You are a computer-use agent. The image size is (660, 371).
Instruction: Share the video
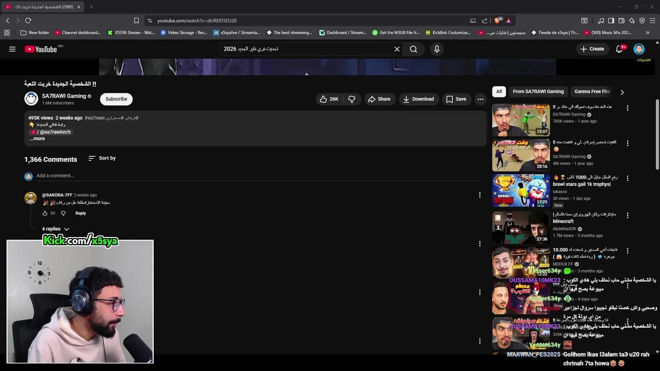[x=379, y=99]
